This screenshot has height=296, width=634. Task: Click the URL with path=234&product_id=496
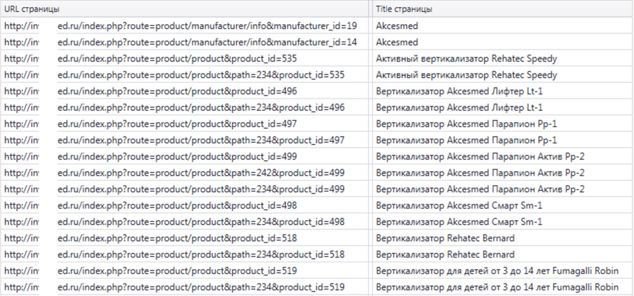[201, 108]
